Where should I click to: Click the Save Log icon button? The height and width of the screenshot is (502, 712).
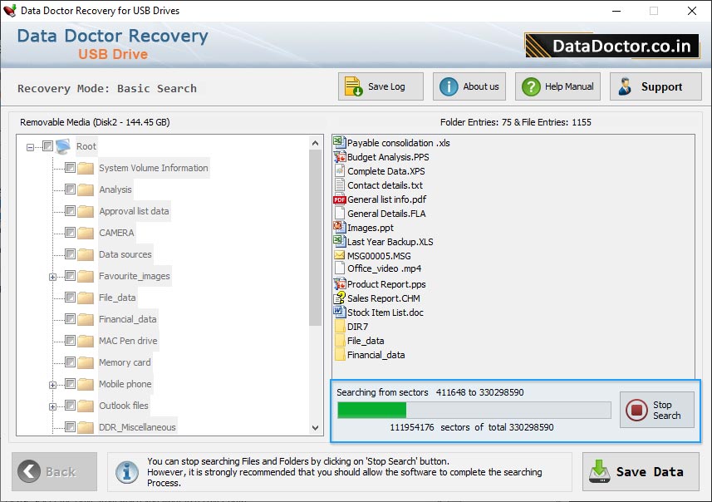point(354,87)
